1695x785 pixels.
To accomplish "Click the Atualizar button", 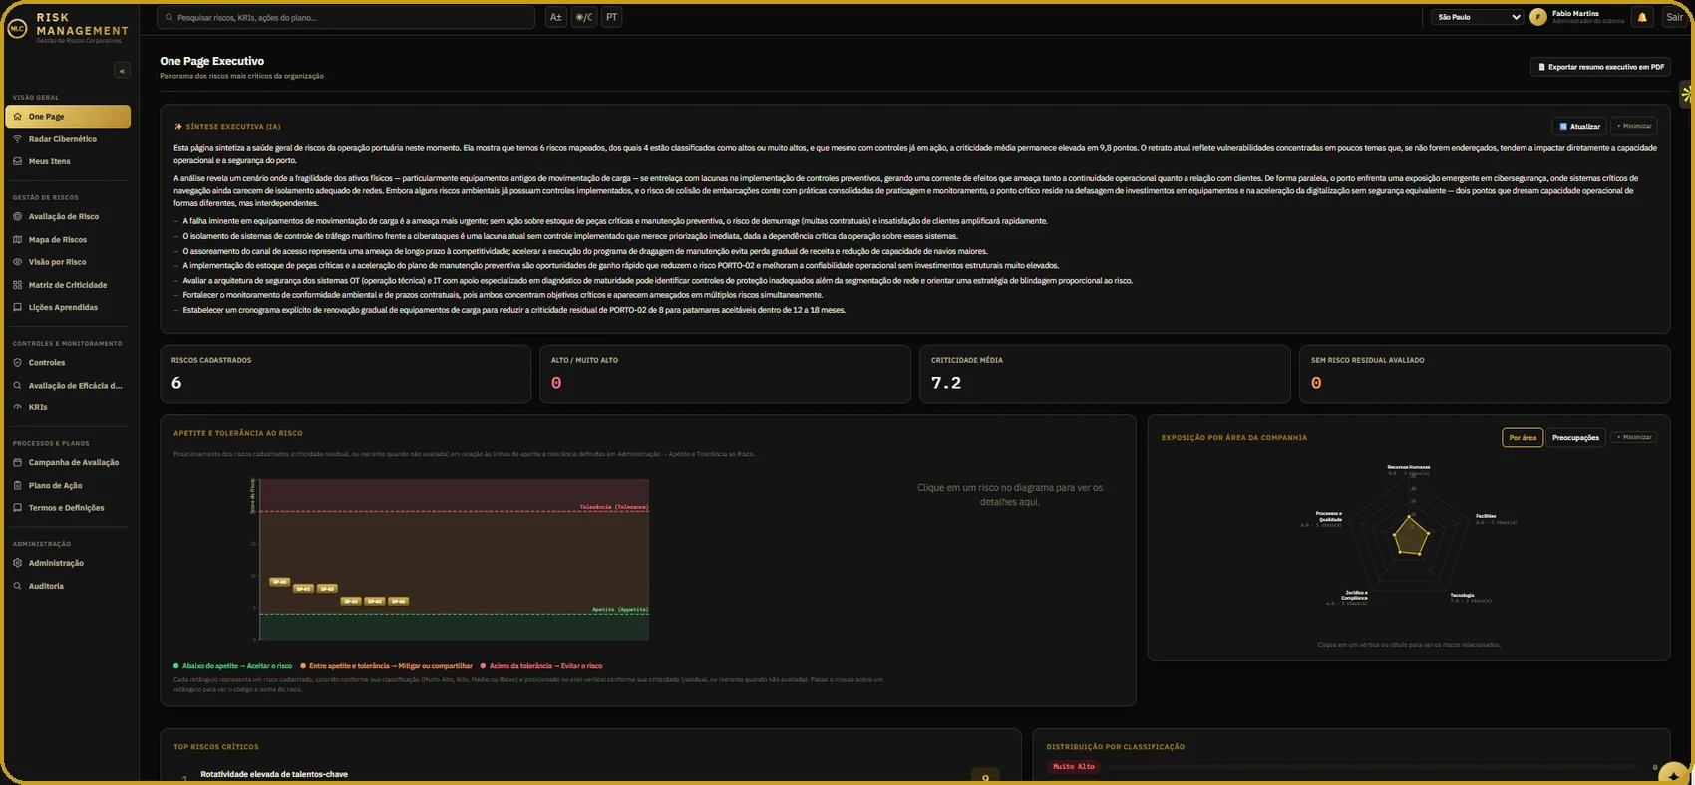I will coord(1579,126).
